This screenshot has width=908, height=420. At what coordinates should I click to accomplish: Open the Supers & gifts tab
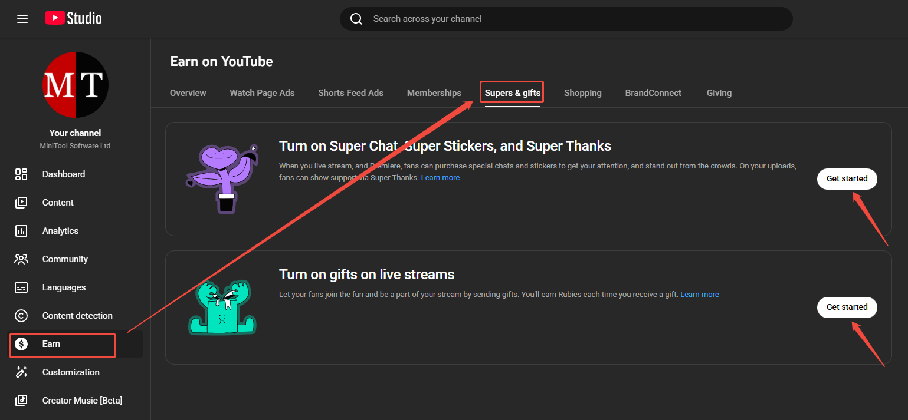(511, 92)
